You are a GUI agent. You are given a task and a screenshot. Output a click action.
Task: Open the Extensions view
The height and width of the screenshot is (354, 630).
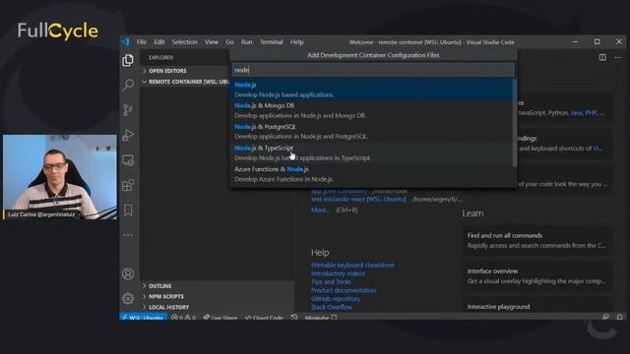128,185
